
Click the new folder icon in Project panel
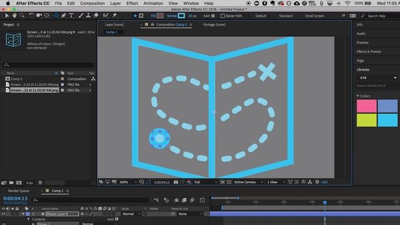coord(11,182)
